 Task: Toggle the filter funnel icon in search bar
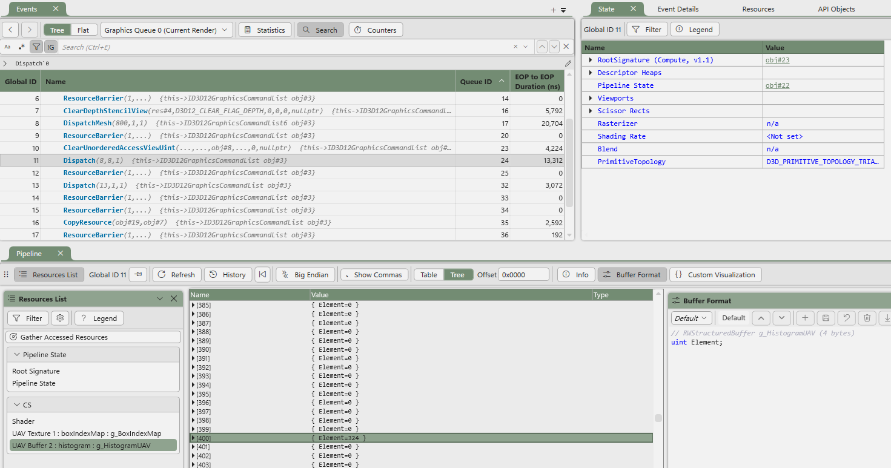click(x=36, y=47)
